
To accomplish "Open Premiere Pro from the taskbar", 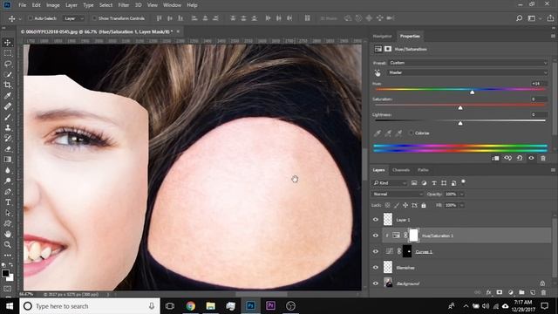I will [270, 306].
